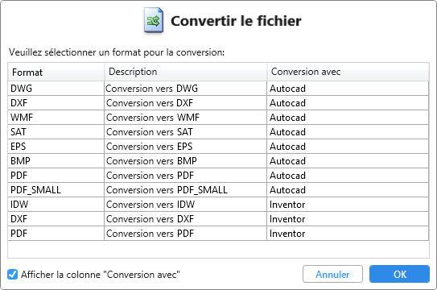This screenshot has width=437, height=290.
Task: Click the convert file icon in header
Action: pos(154,20)
